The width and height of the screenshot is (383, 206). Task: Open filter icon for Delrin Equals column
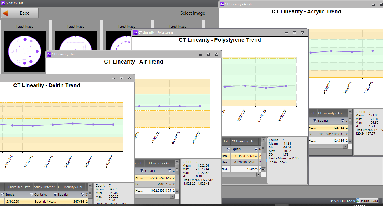click(x=82, y=195)
